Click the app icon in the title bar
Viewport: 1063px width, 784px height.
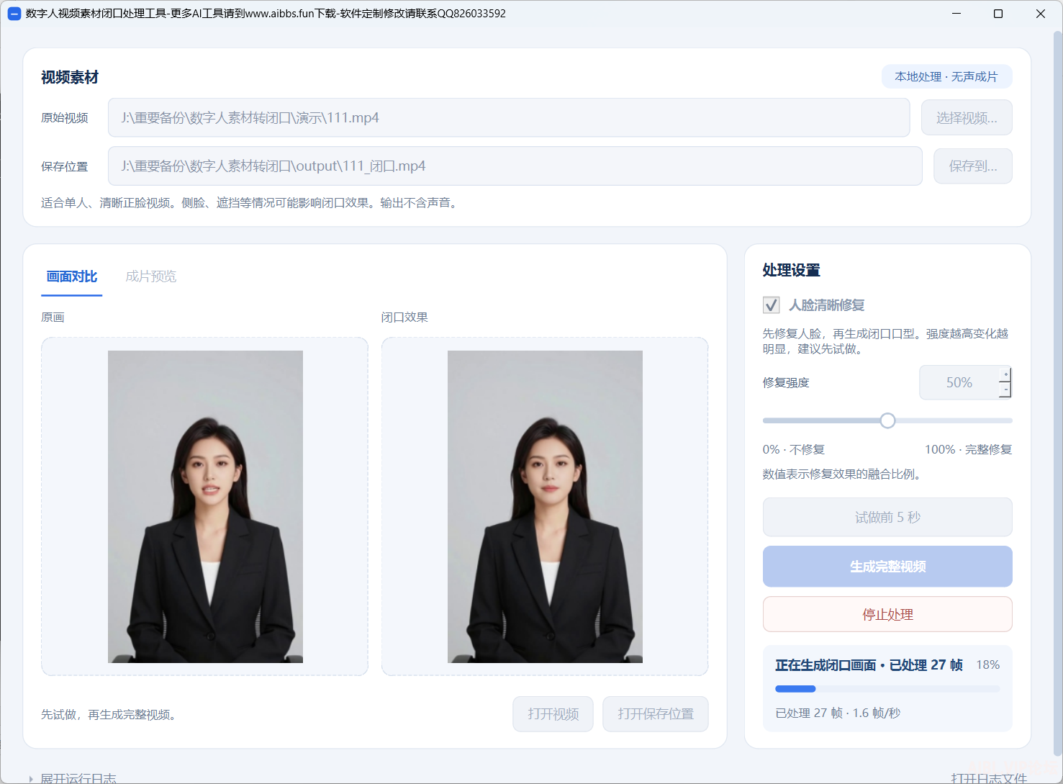[14, 14]
